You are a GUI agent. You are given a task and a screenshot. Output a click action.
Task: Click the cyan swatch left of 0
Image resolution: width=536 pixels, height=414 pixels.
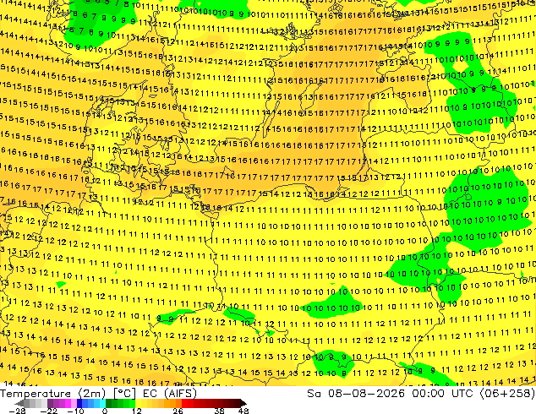click(102, 403)
